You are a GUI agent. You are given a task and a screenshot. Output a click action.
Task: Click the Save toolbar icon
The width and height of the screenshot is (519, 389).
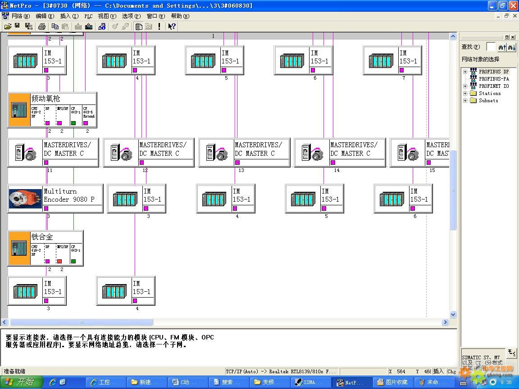17,26
